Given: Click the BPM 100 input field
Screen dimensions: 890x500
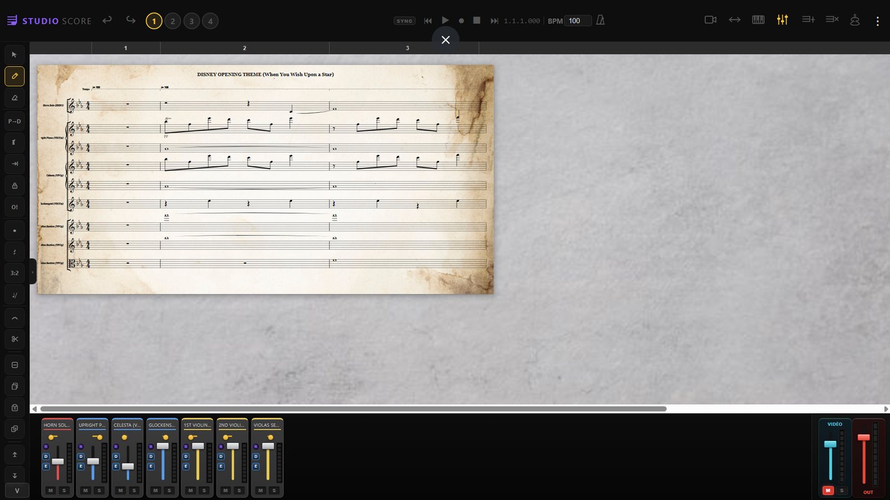Looking at the screenshot, I should pyautogui.click(x=578, y=21).
